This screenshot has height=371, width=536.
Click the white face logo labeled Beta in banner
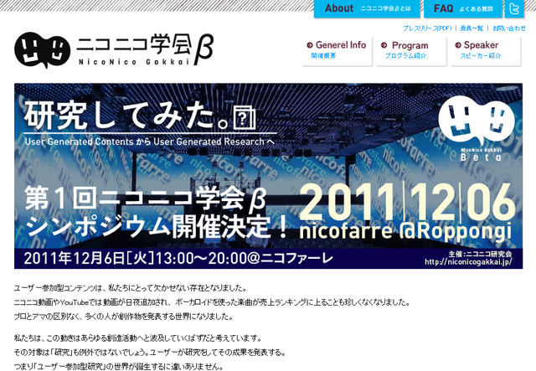click(x=477, y=129)
